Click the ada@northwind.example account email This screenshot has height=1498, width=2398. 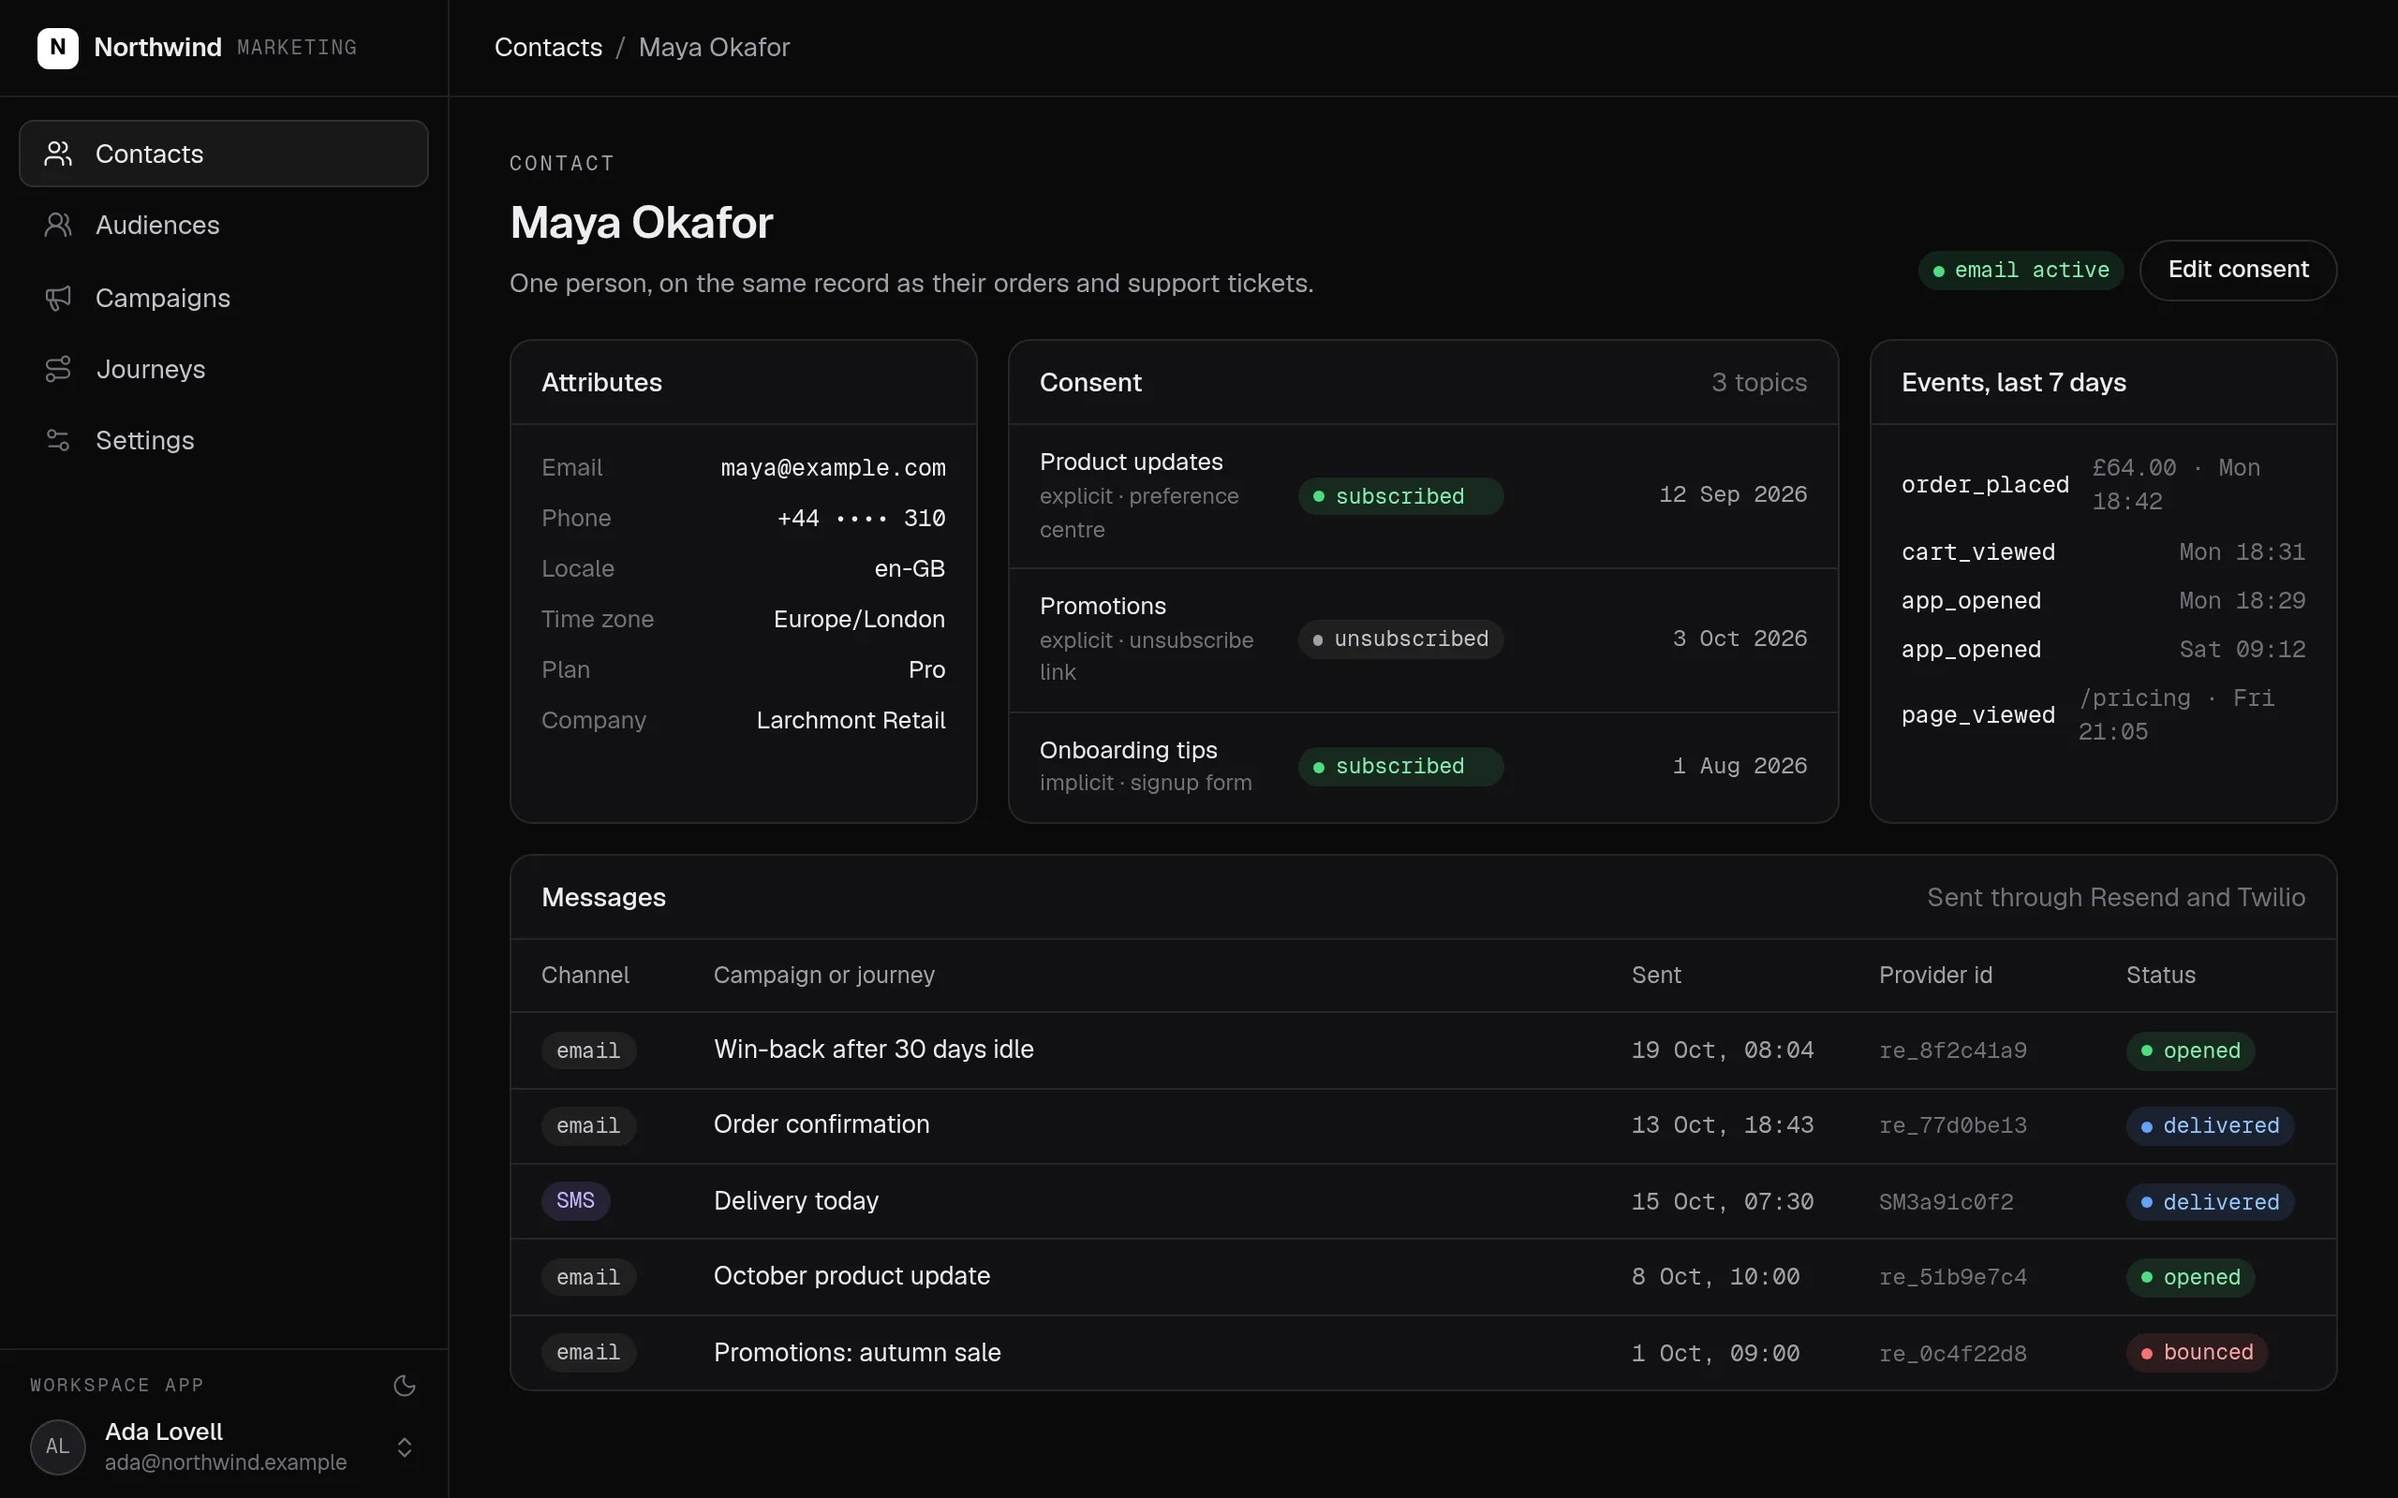(226, 1462)
